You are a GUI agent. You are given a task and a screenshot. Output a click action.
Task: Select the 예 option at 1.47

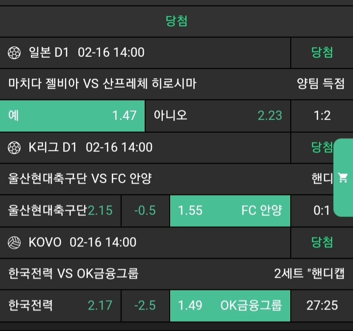tap(72, 116)
